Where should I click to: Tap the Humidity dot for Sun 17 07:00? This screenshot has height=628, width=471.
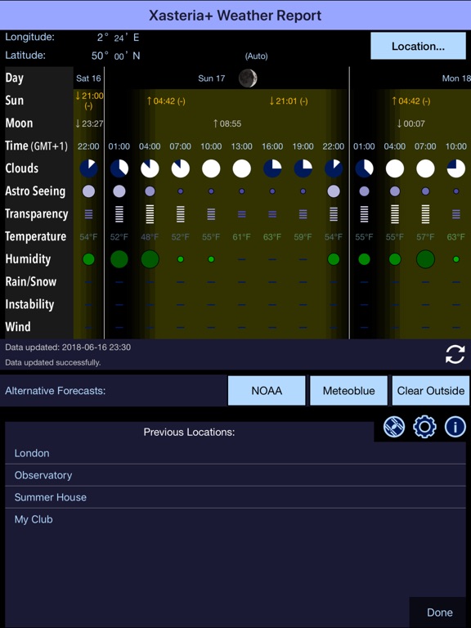click(x=181, y=259)
